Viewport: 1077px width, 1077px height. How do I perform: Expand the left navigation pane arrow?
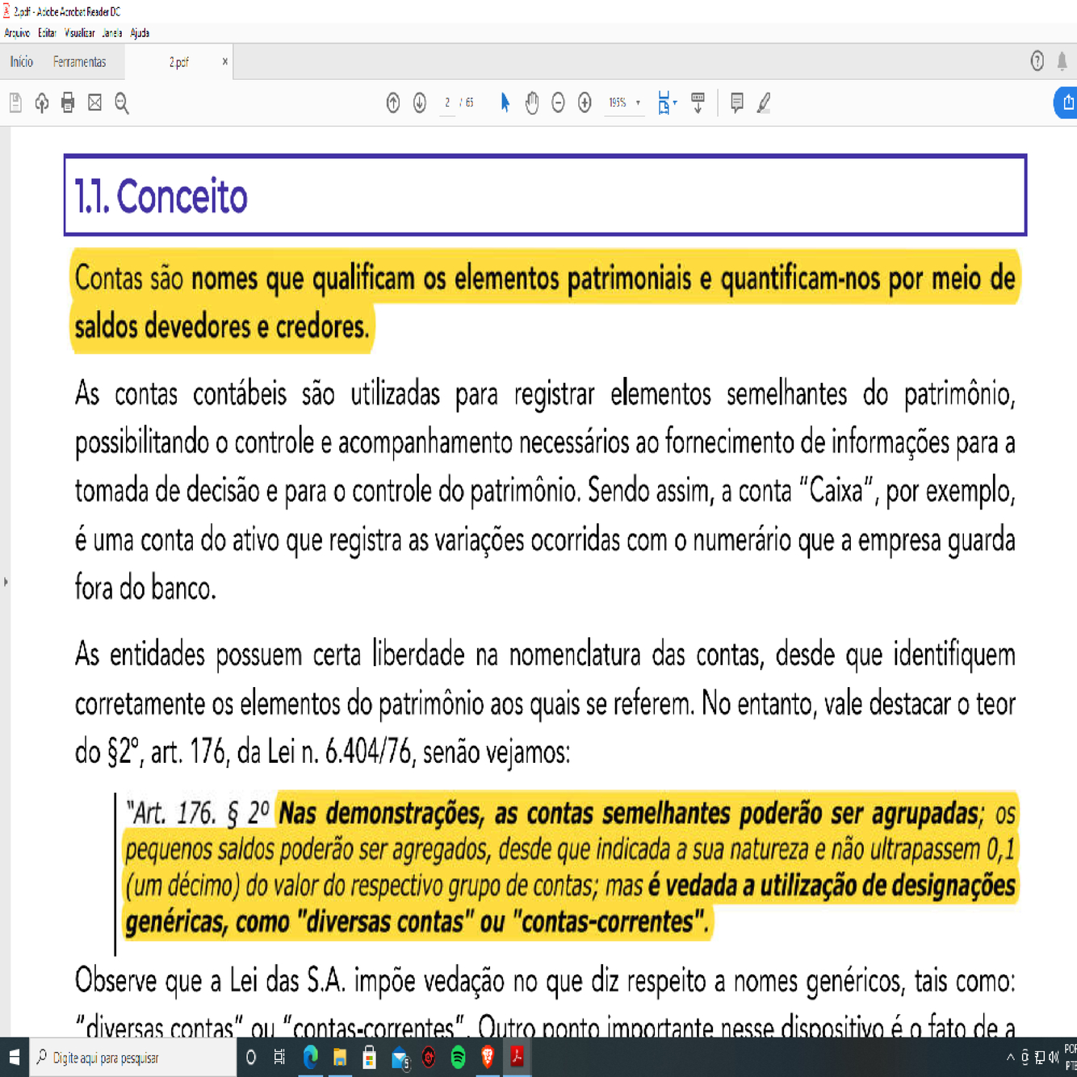pos(6,581)
